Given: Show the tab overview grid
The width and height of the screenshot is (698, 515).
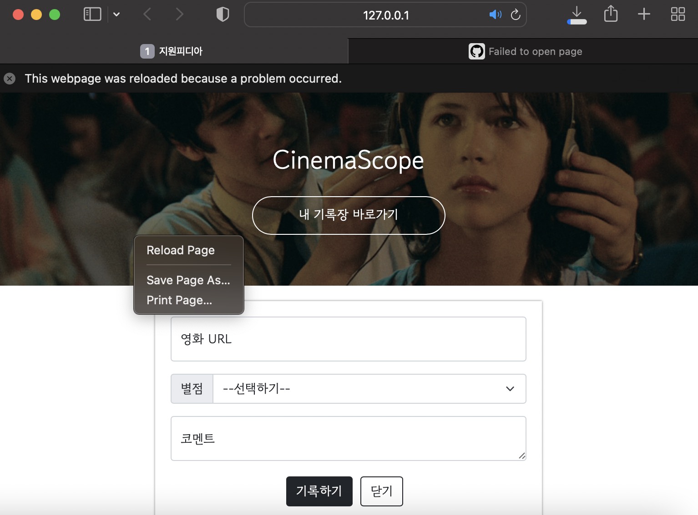Looking at the screenshot, I should tap(678, 14).
